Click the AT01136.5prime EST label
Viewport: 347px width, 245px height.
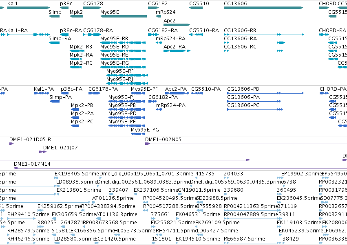pos(113,198)
